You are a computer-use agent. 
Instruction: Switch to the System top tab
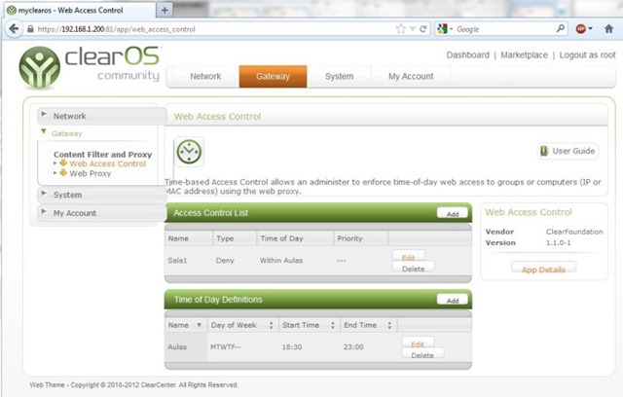pos(339,76)
